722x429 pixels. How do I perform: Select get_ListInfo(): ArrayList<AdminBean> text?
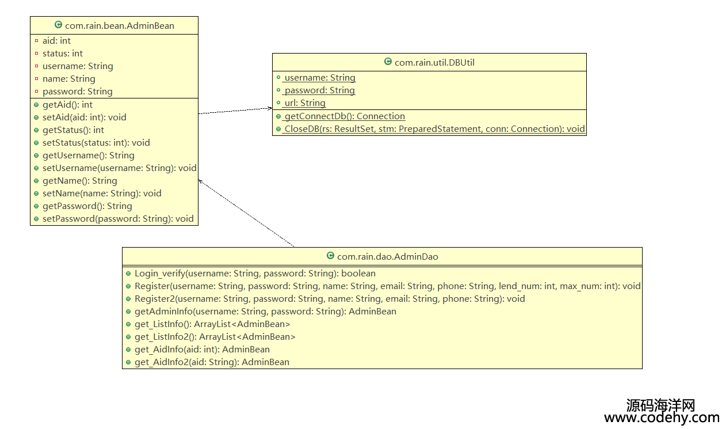point(212,324)
